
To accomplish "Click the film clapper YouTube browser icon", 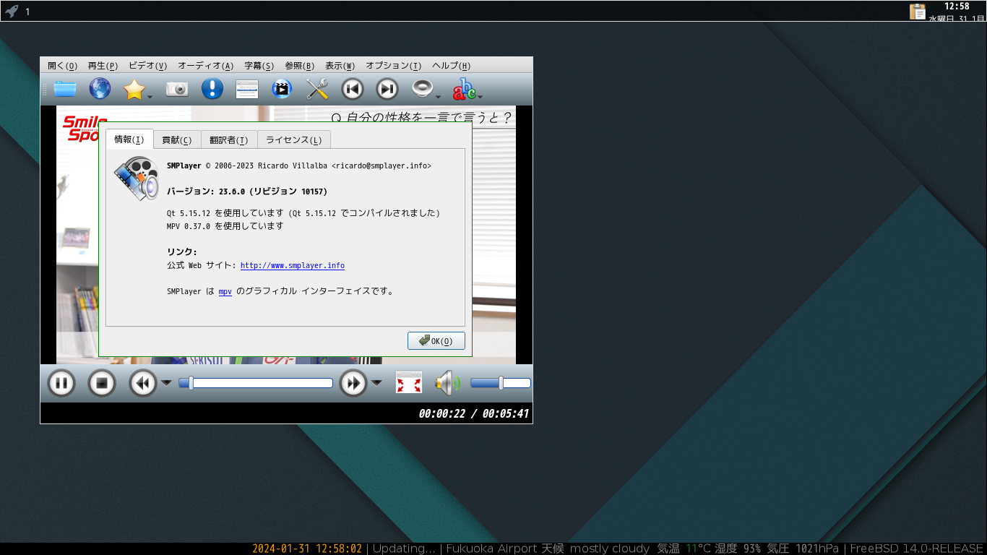I will [x=282, y=89].
